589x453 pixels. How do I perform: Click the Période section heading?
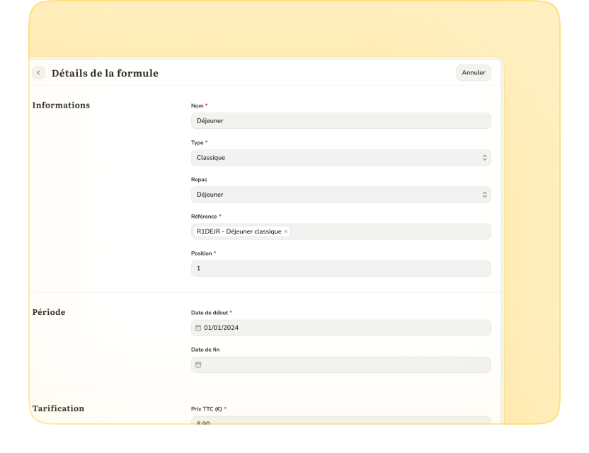coord(49,312)
